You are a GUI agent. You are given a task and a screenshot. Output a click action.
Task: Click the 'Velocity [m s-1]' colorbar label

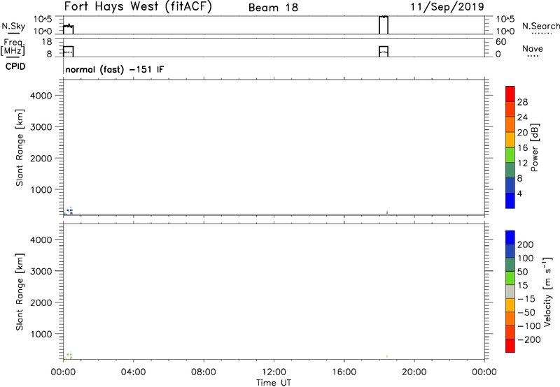[547, 291]
